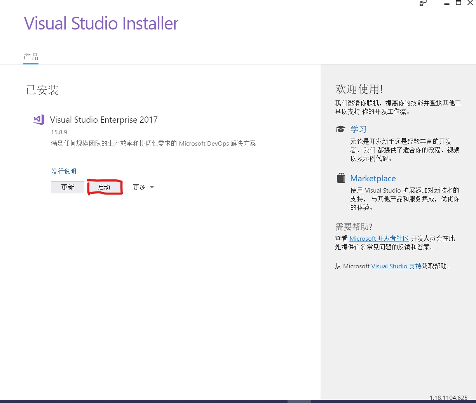The image size is (476, 403).
Task: Switch to the 产品 tab
Action: pyautogui.click(x=30, y=57)
